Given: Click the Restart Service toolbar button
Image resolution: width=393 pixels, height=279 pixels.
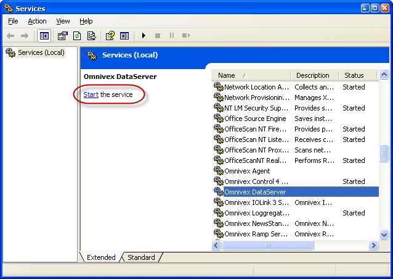Looking at the screenshot, I should pyautogui.click(x=186, y=36).
